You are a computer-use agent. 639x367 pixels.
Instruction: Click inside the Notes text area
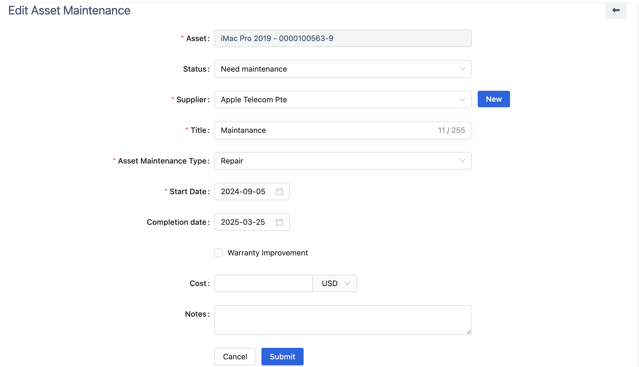[x=343, y=320]
